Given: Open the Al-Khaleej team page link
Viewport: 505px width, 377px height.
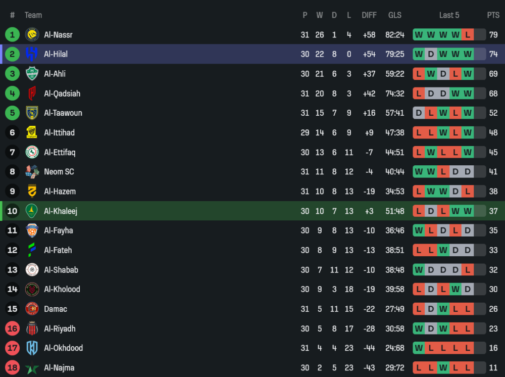Looking at the screenshot, I should [x=61, y=211].
